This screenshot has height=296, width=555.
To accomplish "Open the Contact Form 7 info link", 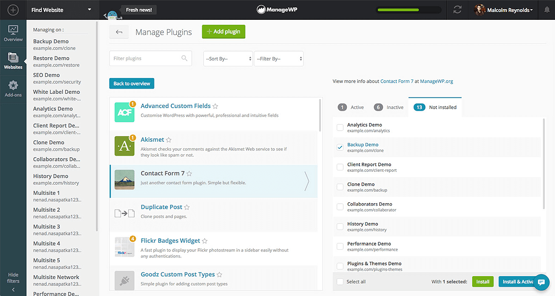I will coord(397,81).
